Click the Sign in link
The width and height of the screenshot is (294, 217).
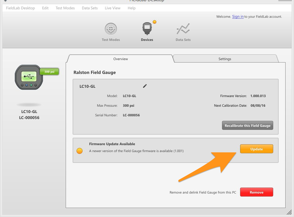pyautogui.click(x=238, y=17)
